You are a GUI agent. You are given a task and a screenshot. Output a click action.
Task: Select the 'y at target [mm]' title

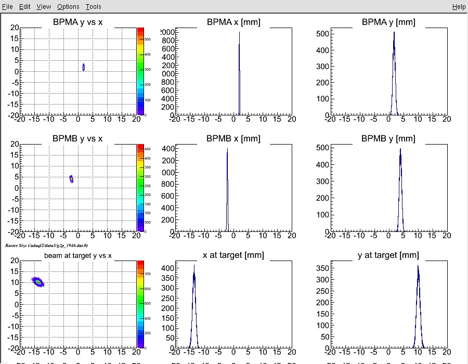pyautogui.click(x=388, y=255)
